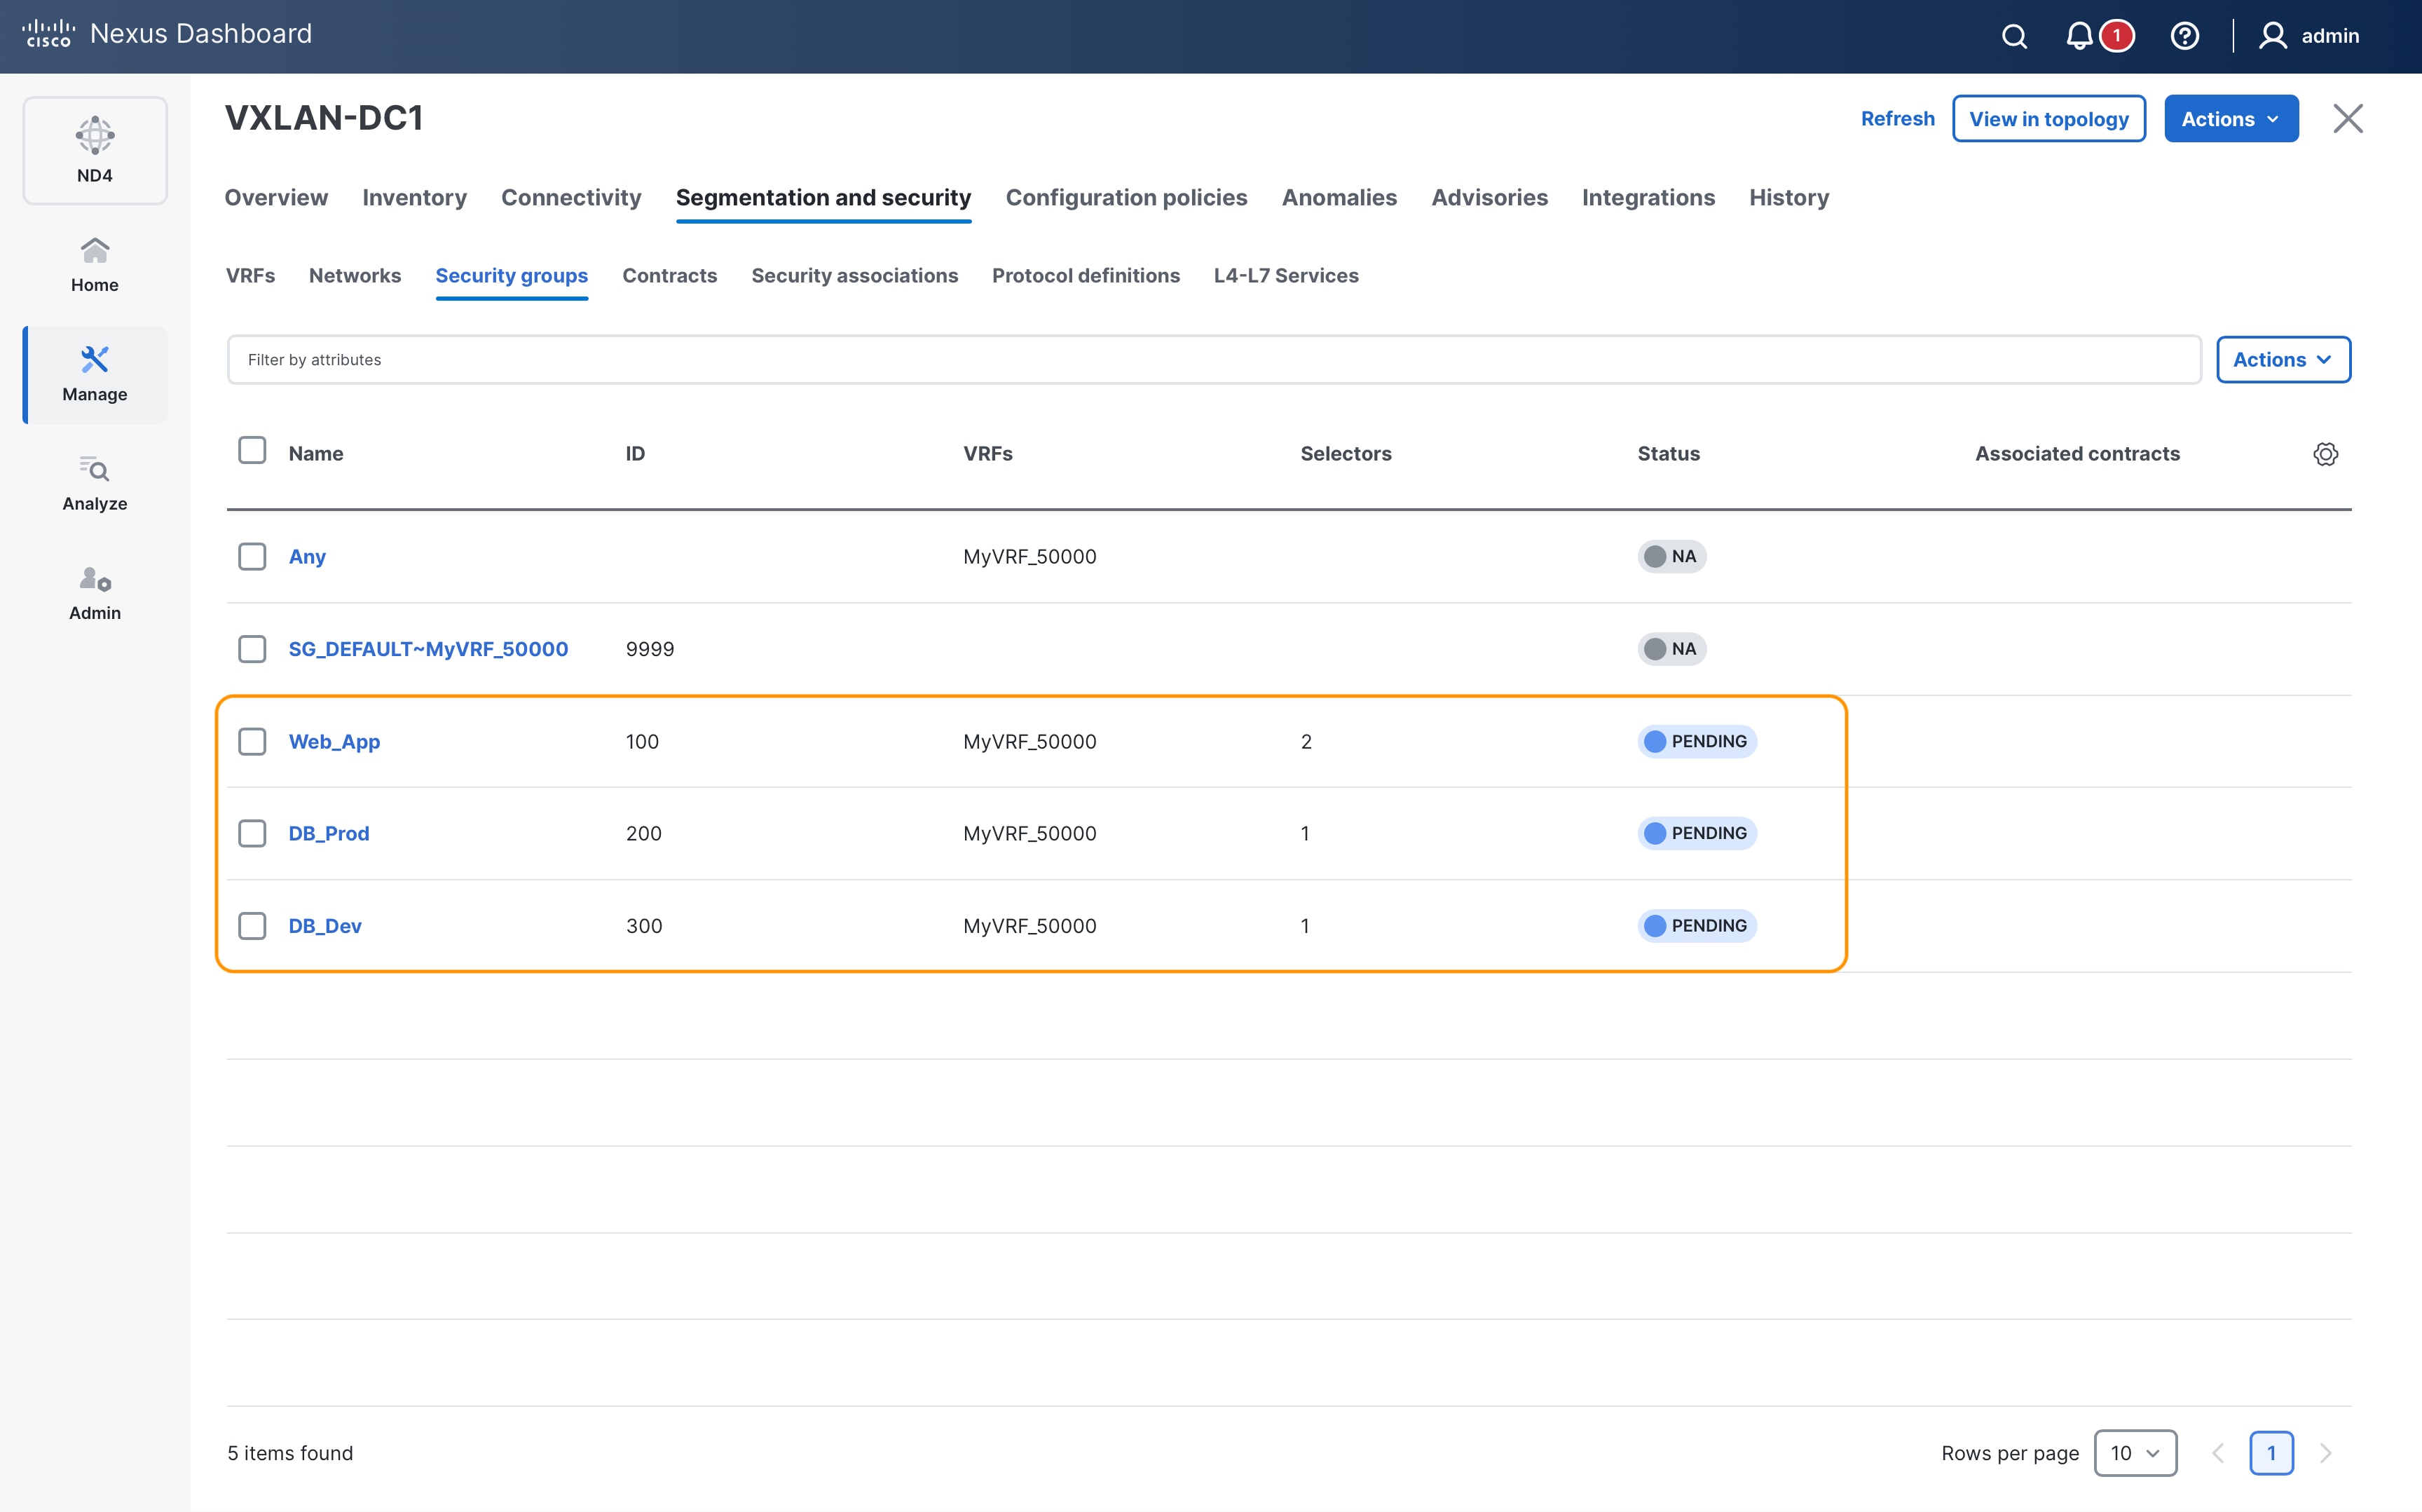The height and width of the screenshot is (1512, 2422).
Task: Select page 1 in pagination
Action: (2271, 1453)
